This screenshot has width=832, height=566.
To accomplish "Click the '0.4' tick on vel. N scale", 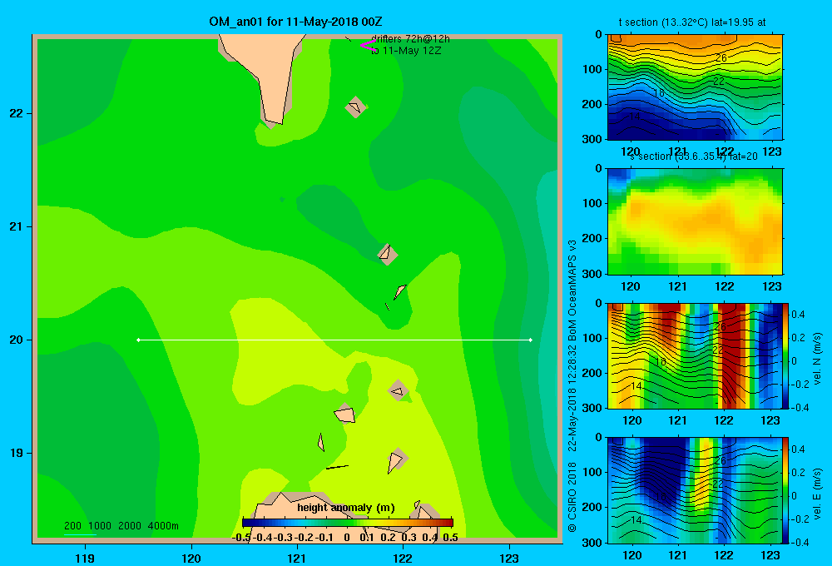I will pos(798,315).
